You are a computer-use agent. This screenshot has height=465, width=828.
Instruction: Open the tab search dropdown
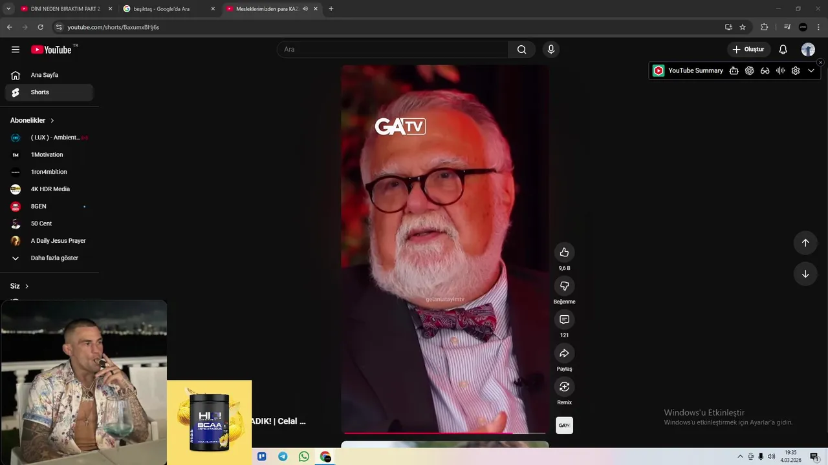click(x=8, y=9)
